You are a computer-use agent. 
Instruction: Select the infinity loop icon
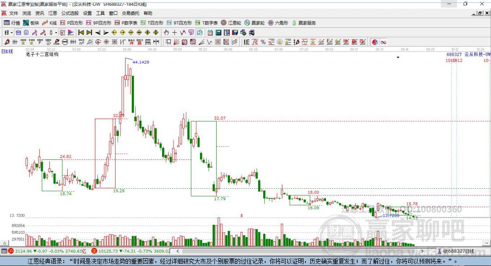tap(383, 42)
